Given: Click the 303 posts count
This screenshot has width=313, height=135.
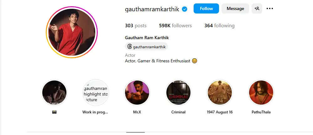Looking at the screenshot, I should tap(136, 26).
